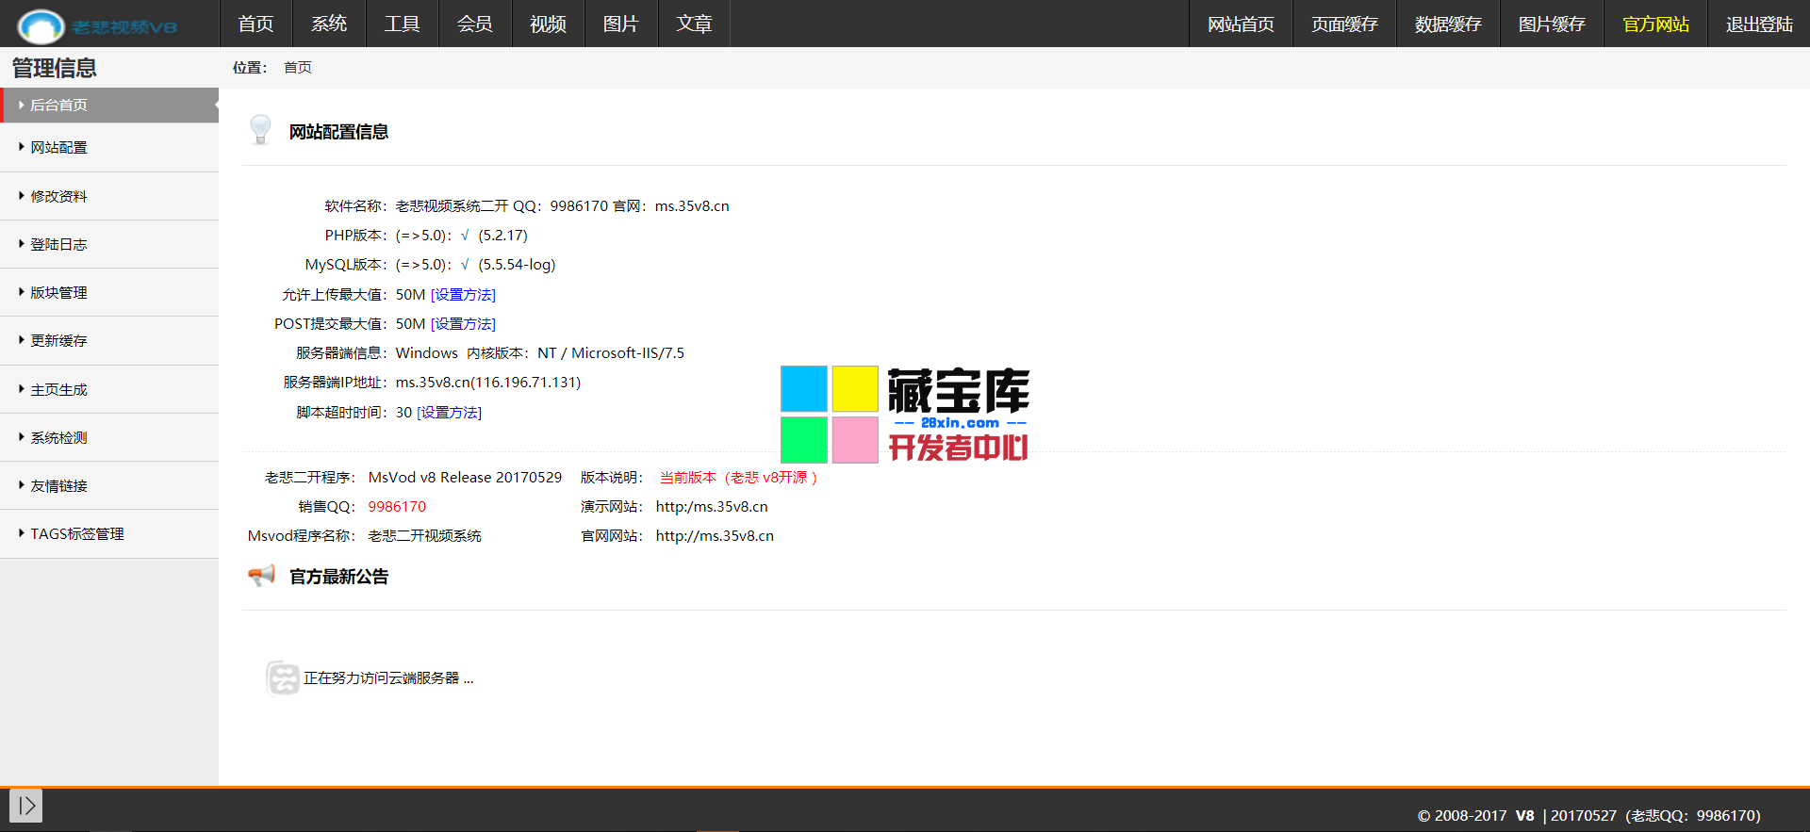Click 老悲二开视频系统 program name
The width and height of the screenshot is (1810, 832).
pyautogui.click(x=424, y=535)
